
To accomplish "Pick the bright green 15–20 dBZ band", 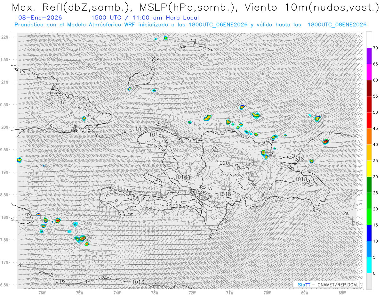I will (x=369, y=217).
